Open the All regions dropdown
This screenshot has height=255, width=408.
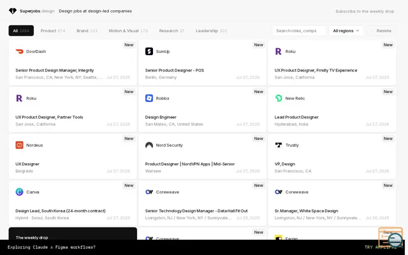pyautogui.click(x=346, y=31)
